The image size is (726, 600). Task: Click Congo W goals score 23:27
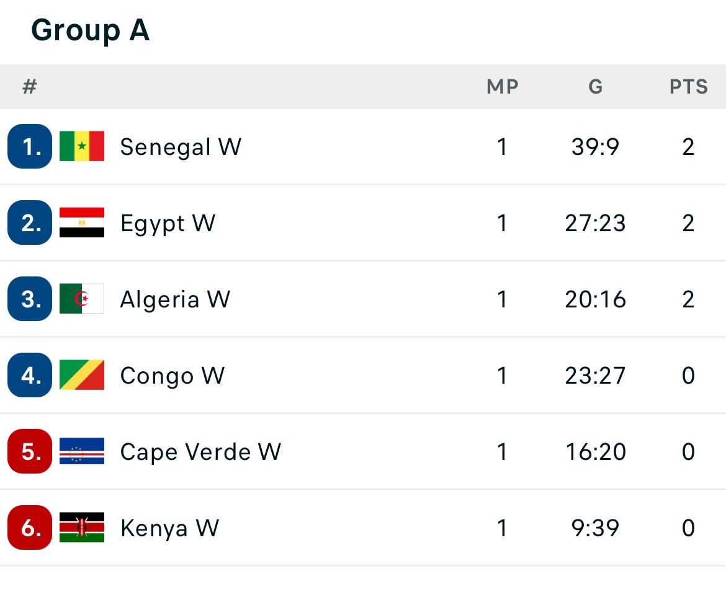pyautogui.click(x=595, y=376)
